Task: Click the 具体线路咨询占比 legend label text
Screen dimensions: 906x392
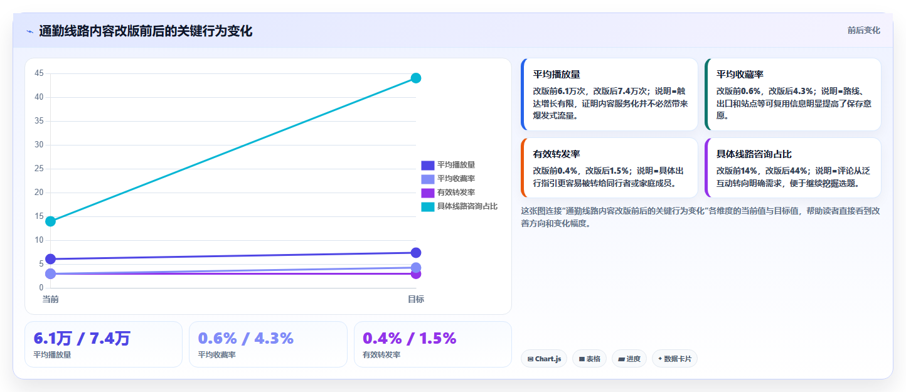Action: point(467,206)
